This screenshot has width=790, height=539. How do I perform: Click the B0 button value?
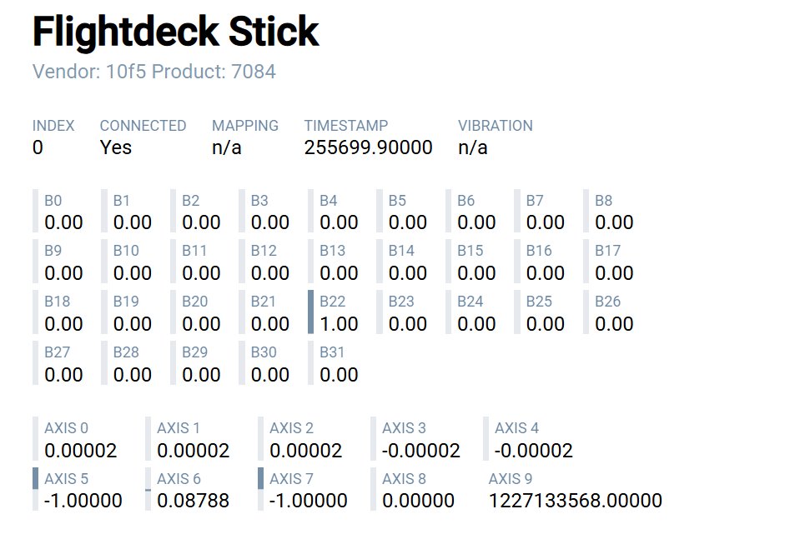pos(63,222)
